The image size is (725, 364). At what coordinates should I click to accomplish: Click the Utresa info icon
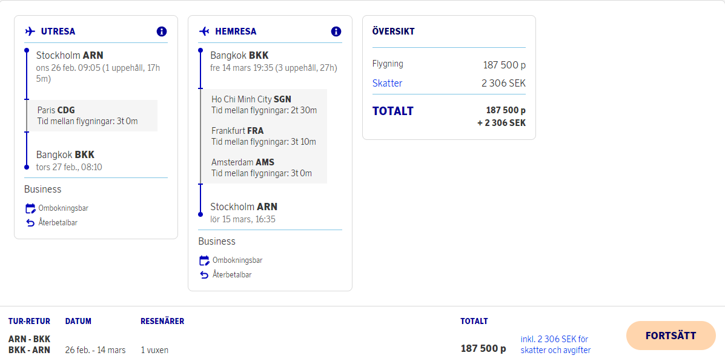tap(162, 31)
